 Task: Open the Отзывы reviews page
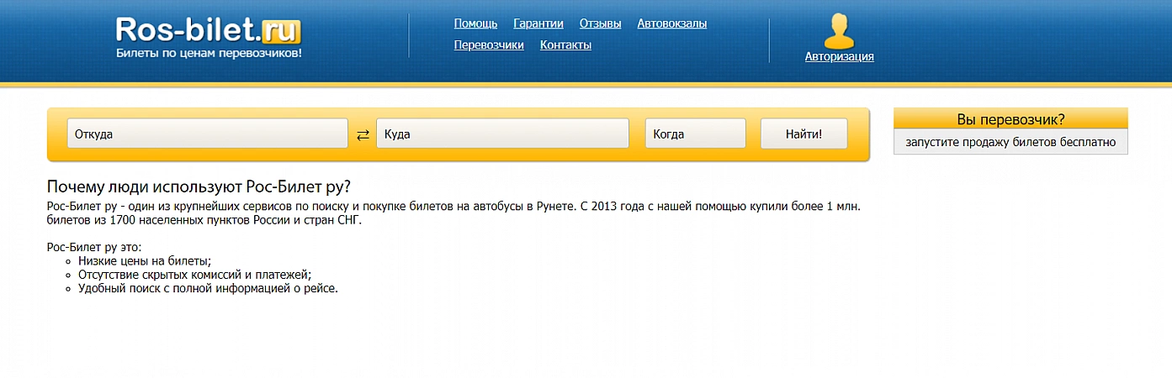[600, 24]
